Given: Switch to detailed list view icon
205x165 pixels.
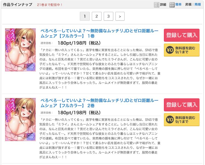Looking at the screenshot, I should point(156,5).
